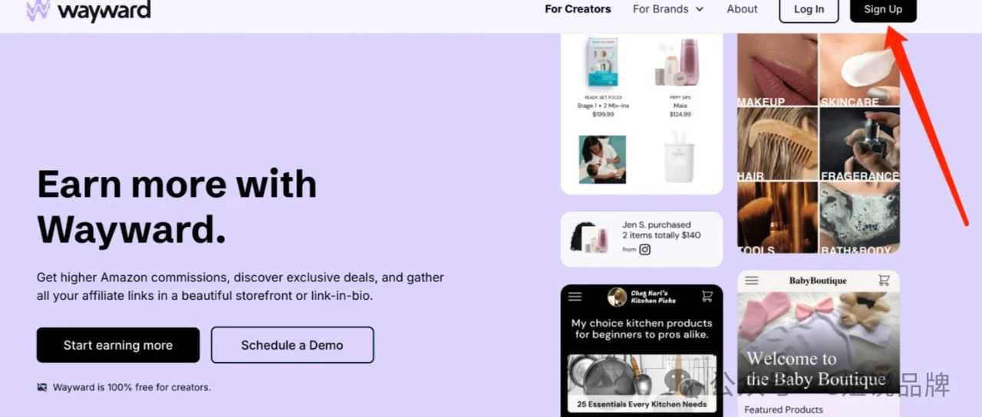The image size is (982, 417).
Task: Click the Wayward logo icon
Action: pos(38,10)
